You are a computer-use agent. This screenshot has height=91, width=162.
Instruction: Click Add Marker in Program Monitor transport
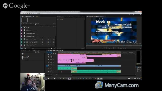click(x=102, y=48)
